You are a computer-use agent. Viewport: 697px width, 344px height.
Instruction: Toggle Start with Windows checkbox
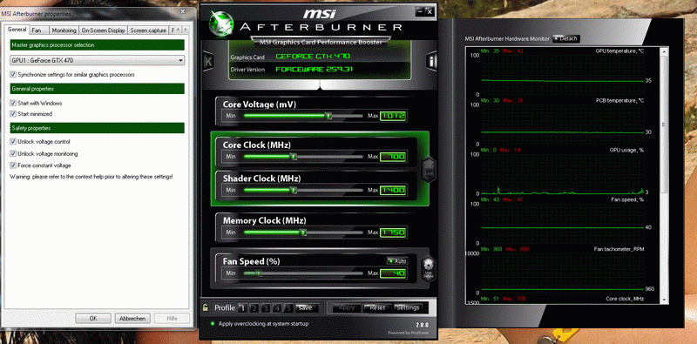pos(13,103)
